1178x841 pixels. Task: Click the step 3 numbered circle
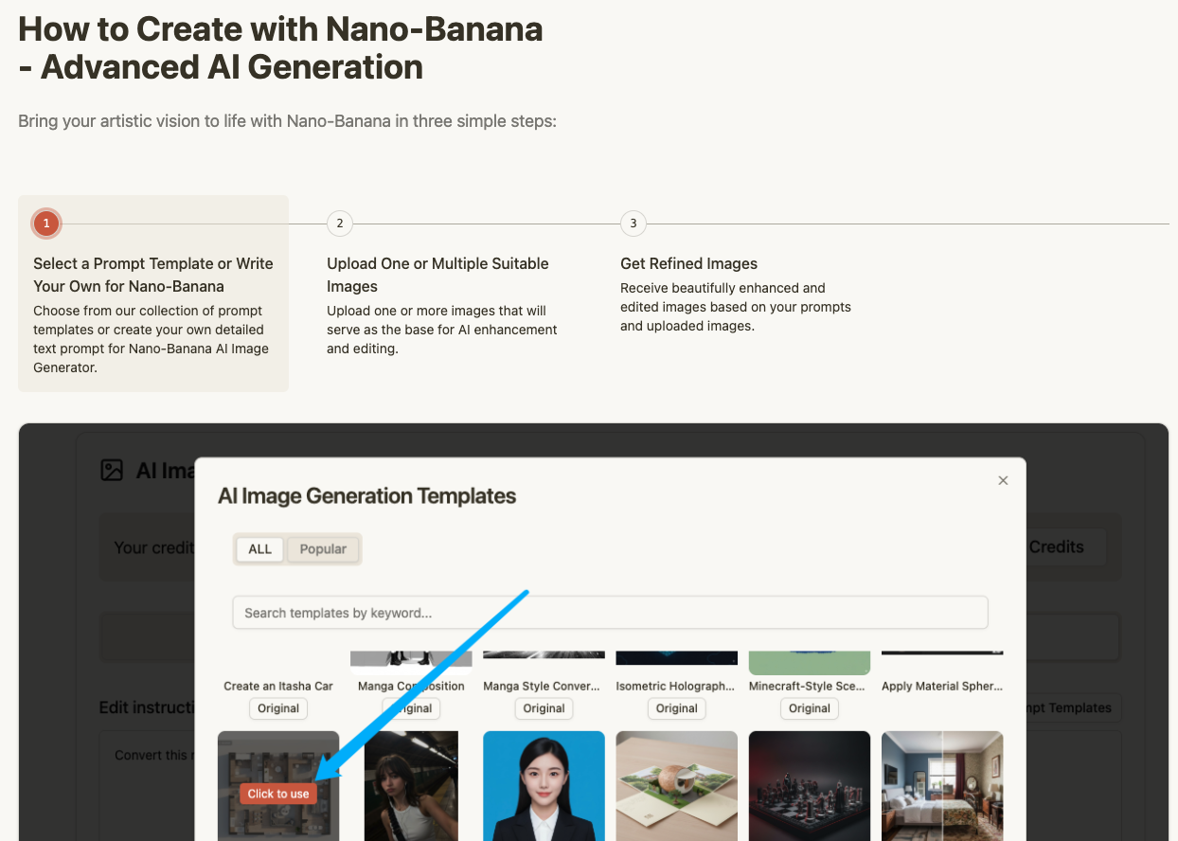tap(633, 224)
